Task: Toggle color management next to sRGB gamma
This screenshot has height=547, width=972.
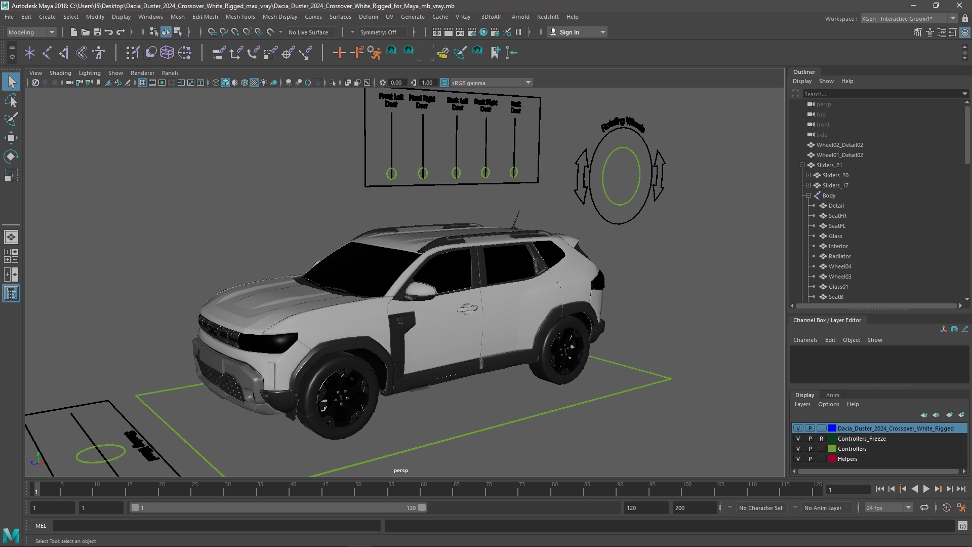Action: [x=444, y=83]
